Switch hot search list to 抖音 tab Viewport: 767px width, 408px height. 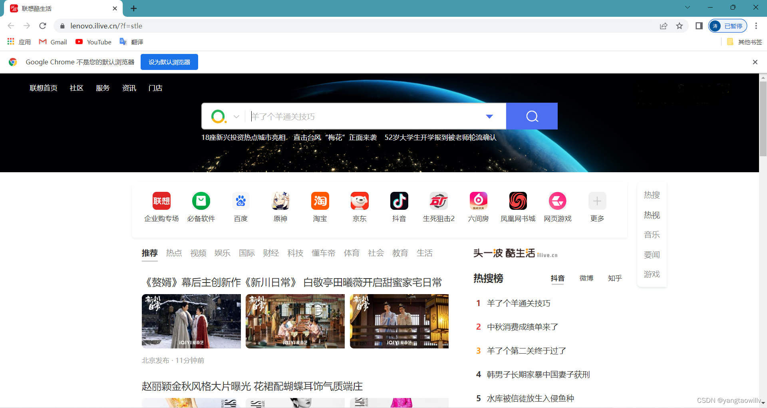558,278
